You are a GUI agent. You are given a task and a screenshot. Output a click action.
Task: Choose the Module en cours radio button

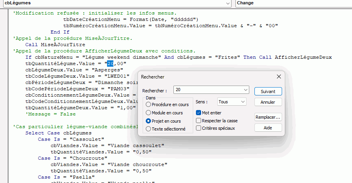pyautogui.click(x=149, y=113)
